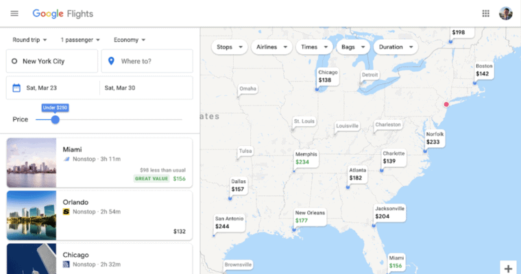Open the Stops filter

(229, 47)
